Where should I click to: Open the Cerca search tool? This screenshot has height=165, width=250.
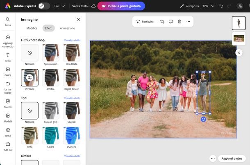8,21
